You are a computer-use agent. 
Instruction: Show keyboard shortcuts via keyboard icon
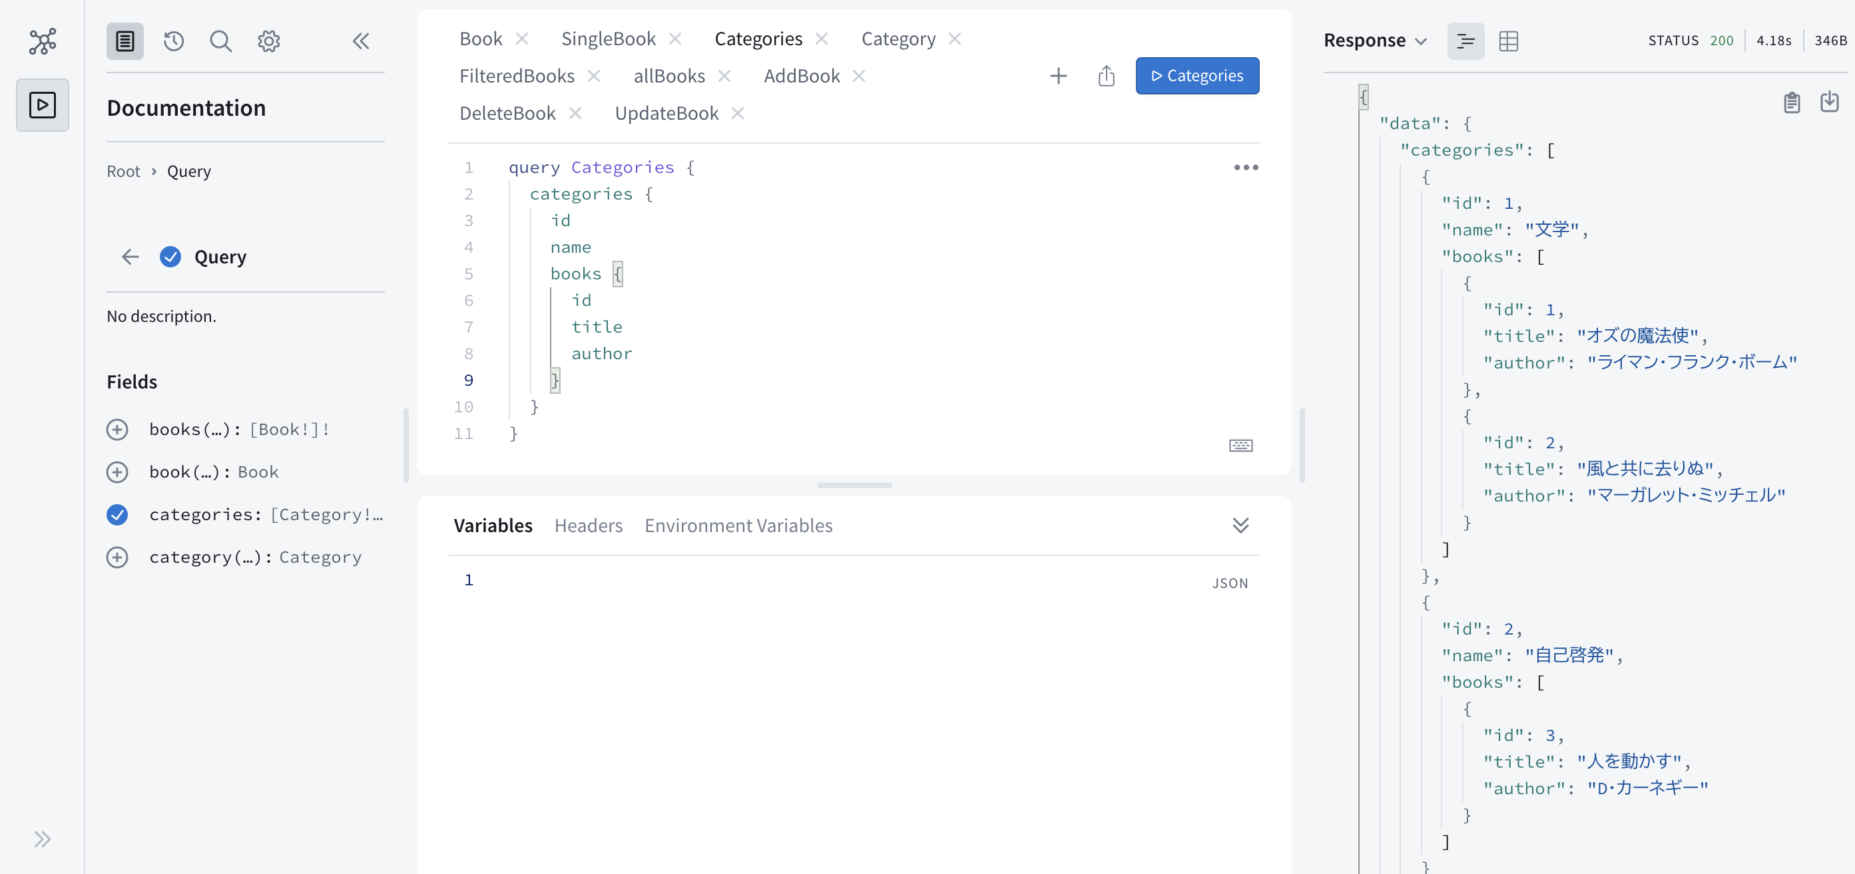1240,445
